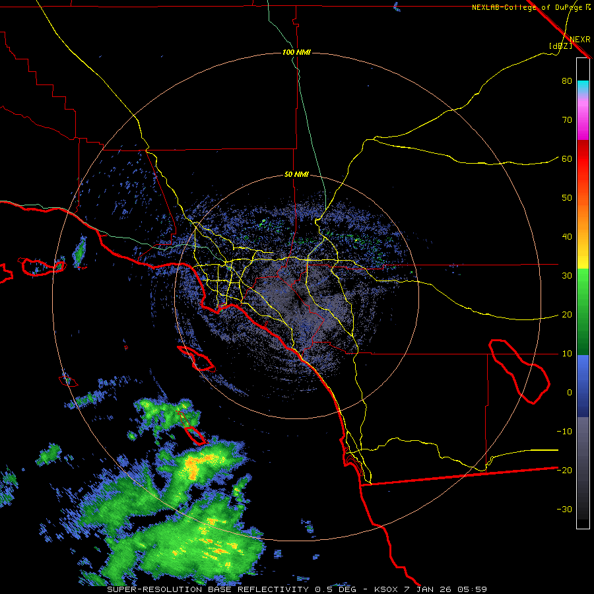The width and height of the screenshot is (594, 594).
Task: Click the -10 value on dBZ scale
Action: pyautogui.click(x=564, y=432)
